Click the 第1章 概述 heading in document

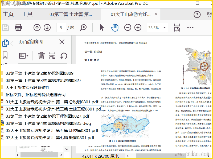(92, 60)
